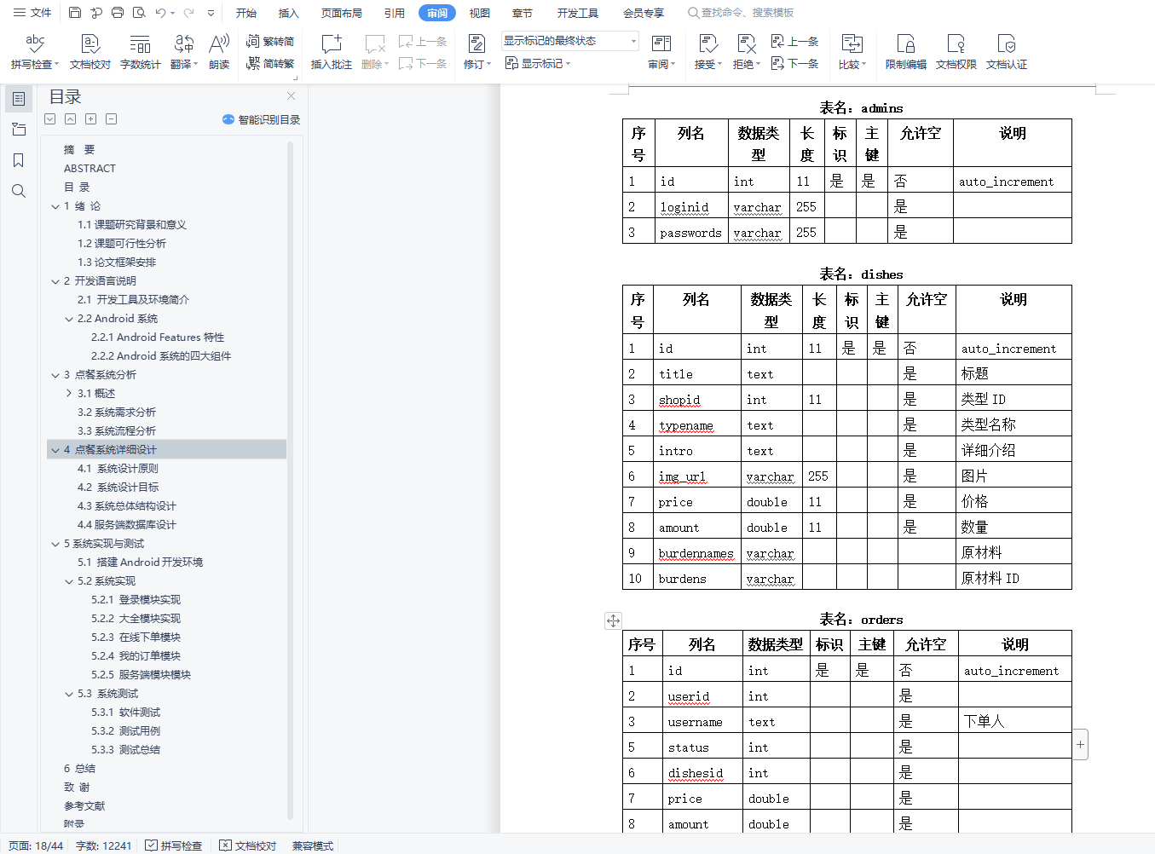The height and width of the screenshot is (854, 1155).
Task: Click 接受 to accept the change
Action: coord(707,52)
